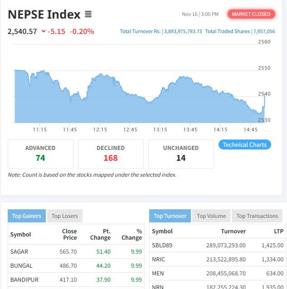
Task: Open the NRIC symbol link
Action: (x=158, y=259)
